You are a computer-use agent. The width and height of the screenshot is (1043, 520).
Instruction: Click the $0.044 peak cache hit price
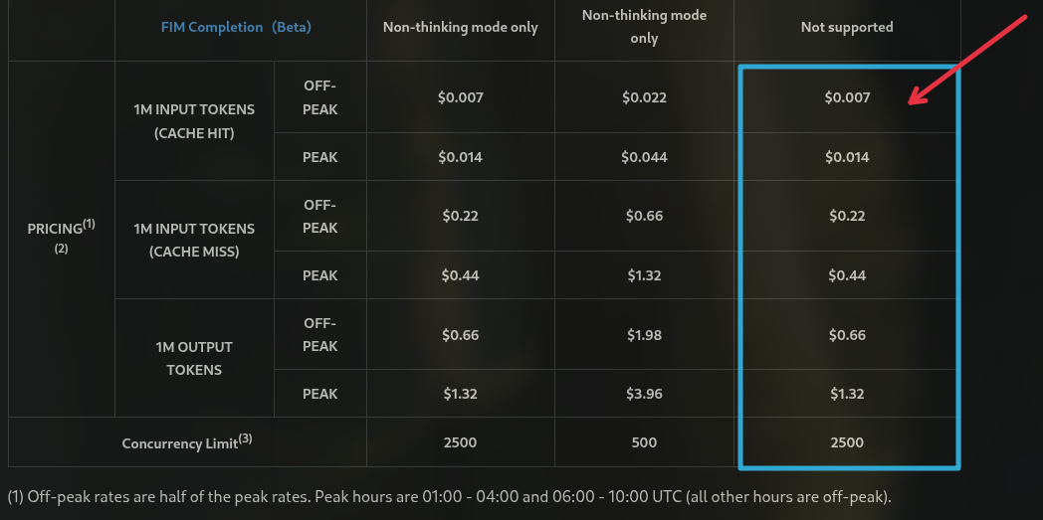(644, 157)
